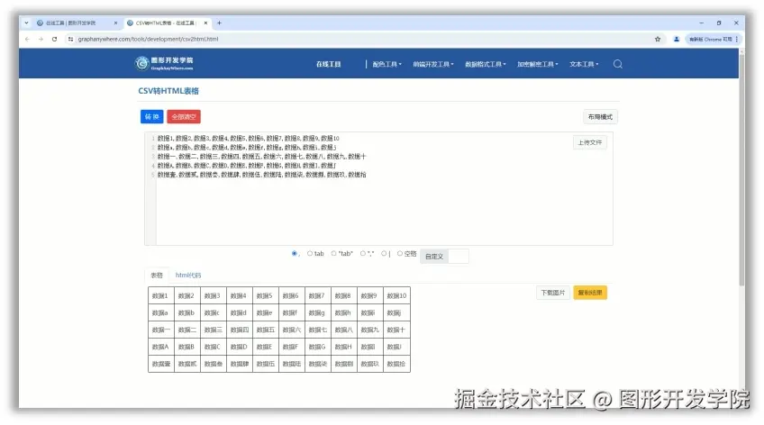The image size is (764, 425).
Task: Open a new browser tab with plus
Action: tap(219, 23)
